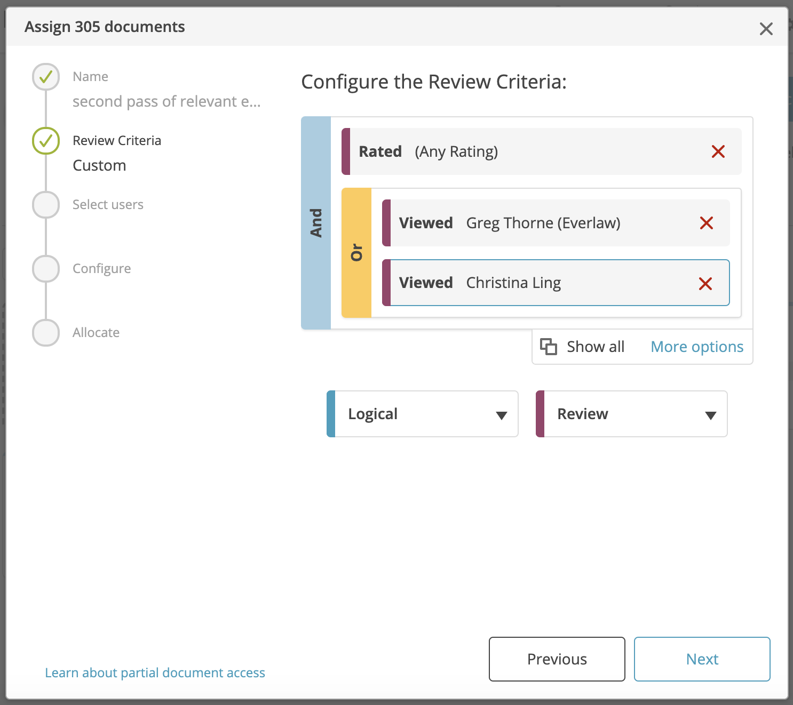Remove the Viewed Christina Ling criterion
Image resolution: width=793 pixels, height=705 pixels.
click(707, 283)
